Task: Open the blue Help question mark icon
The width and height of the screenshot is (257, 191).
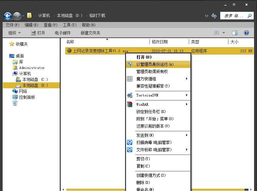Action: point(246,33)
